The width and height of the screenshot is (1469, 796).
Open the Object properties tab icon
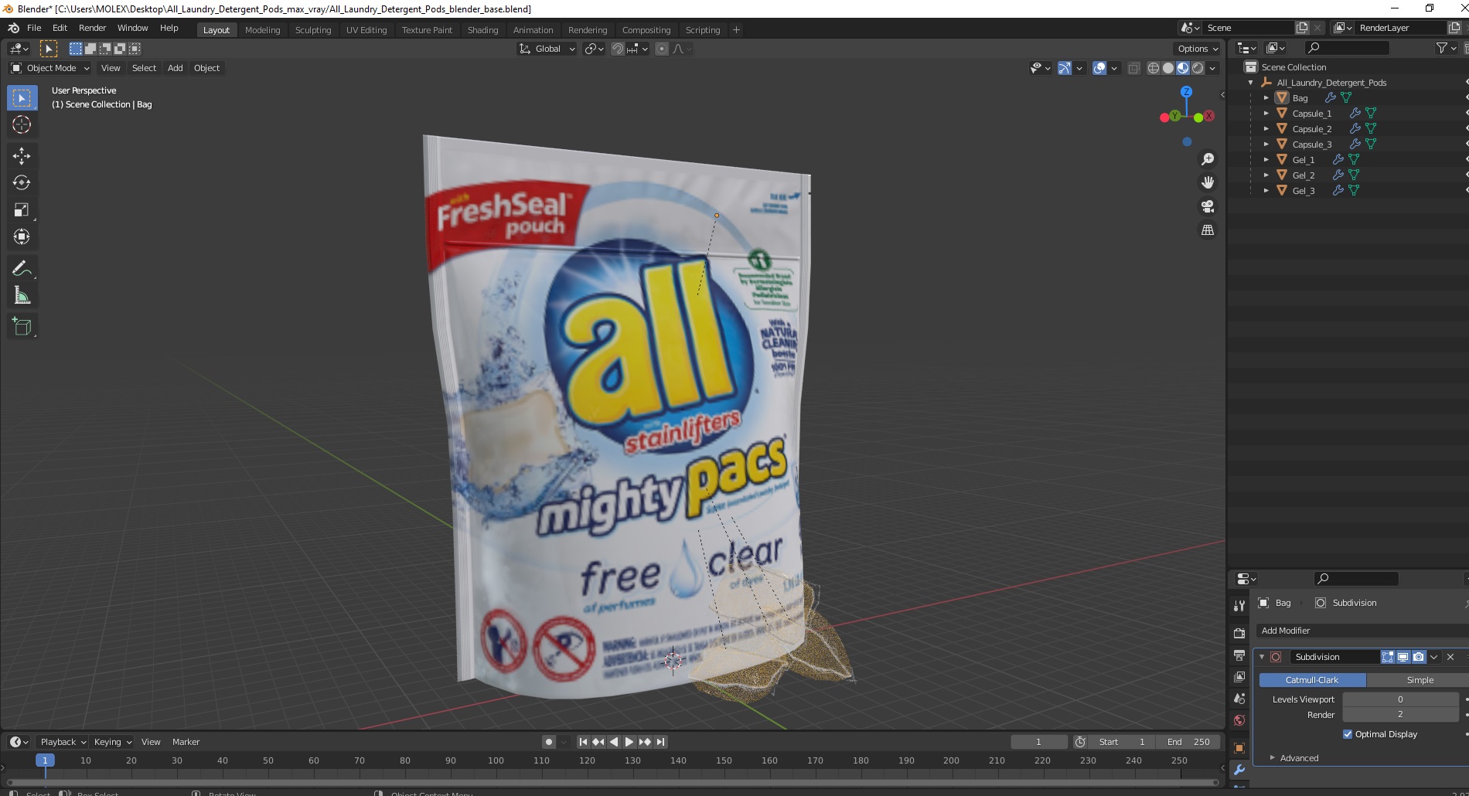click(1239, 748)
